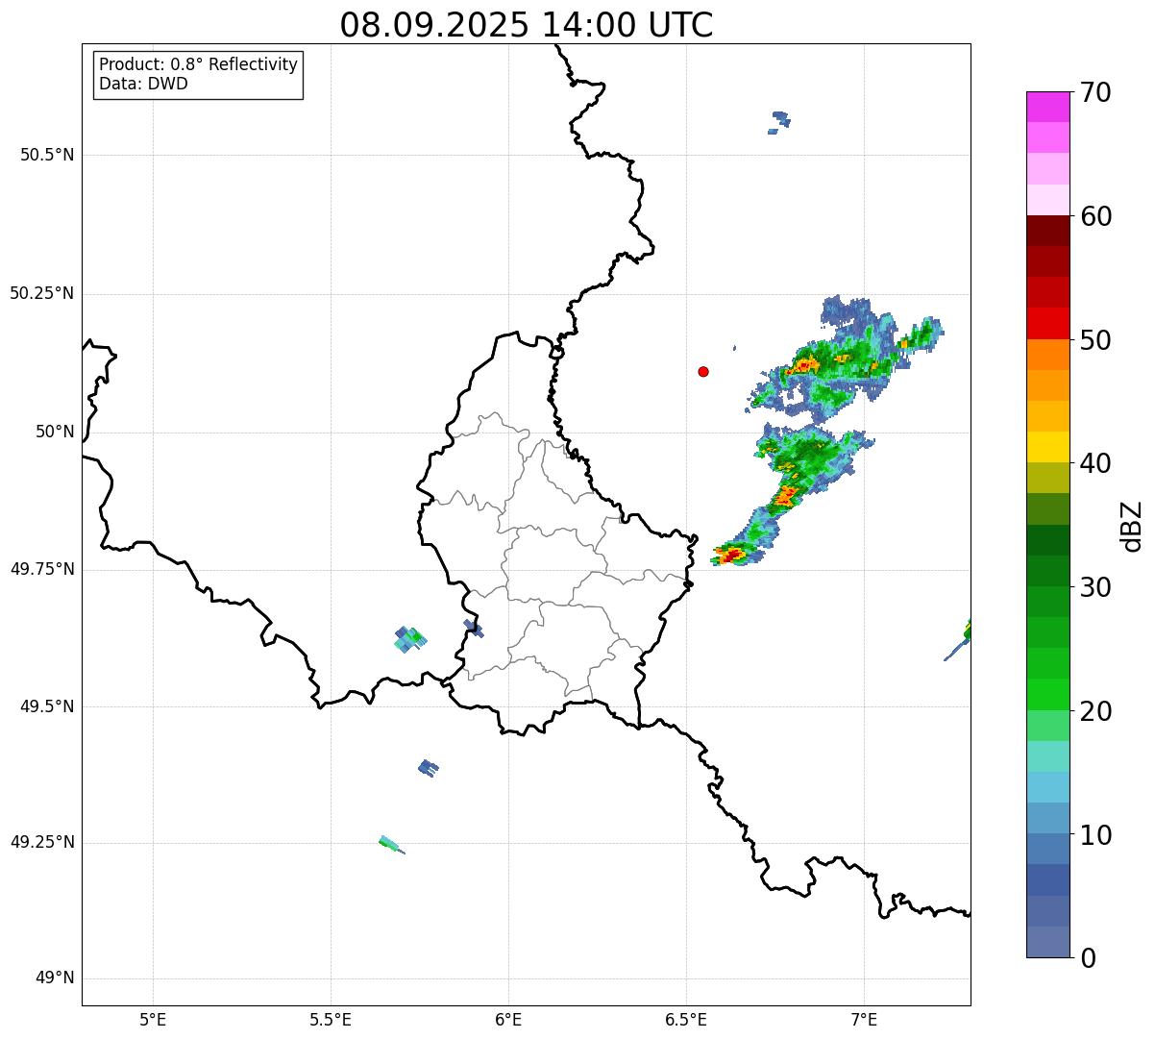Click the 7°E longitude label
Image resolution: width=1155 pixels, height=1039 pixels.
(x=864, y=1020)
